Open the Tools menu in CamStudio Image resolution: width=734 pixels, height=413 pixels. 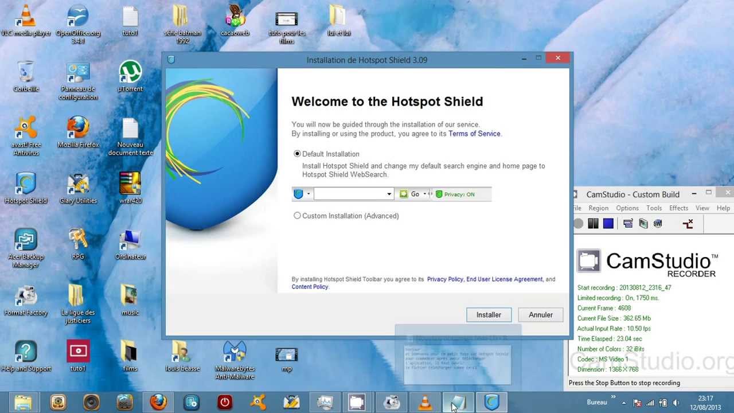(x=654, y=208)
